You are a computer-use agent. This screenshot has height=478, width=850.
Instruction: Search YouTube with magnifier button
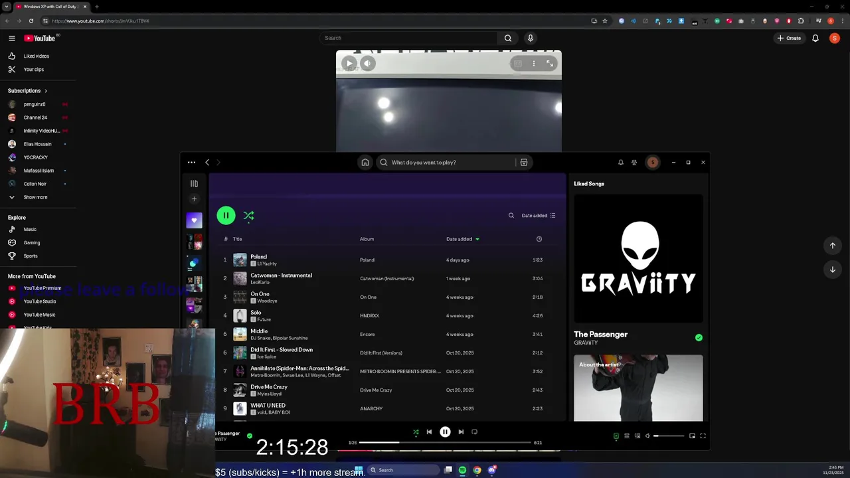coord(508,38)
